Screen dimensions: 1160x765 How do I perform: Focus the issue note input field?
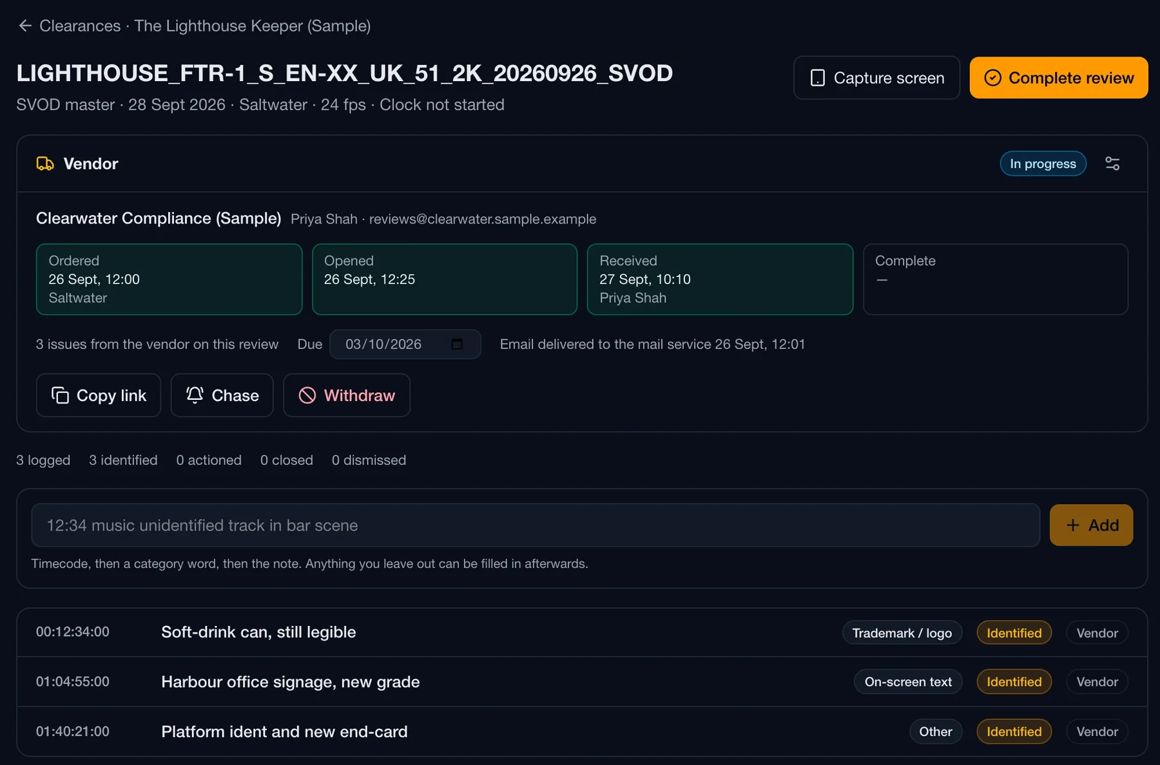536,525
